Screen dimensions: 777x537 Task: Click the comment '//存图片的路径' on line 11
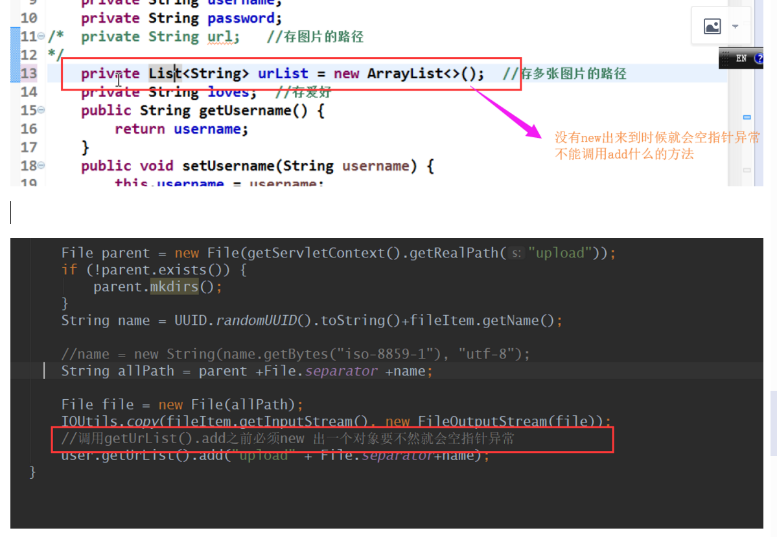click(315, 37)
